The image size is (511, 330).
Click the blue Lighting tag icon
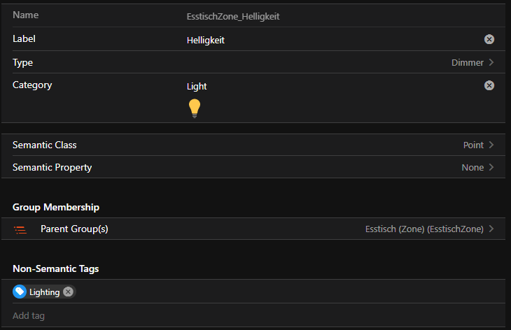tap(20, 292)
